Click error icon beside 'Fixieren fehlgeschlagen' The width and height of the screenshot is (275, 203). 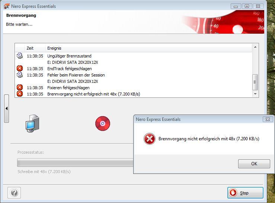20,87
